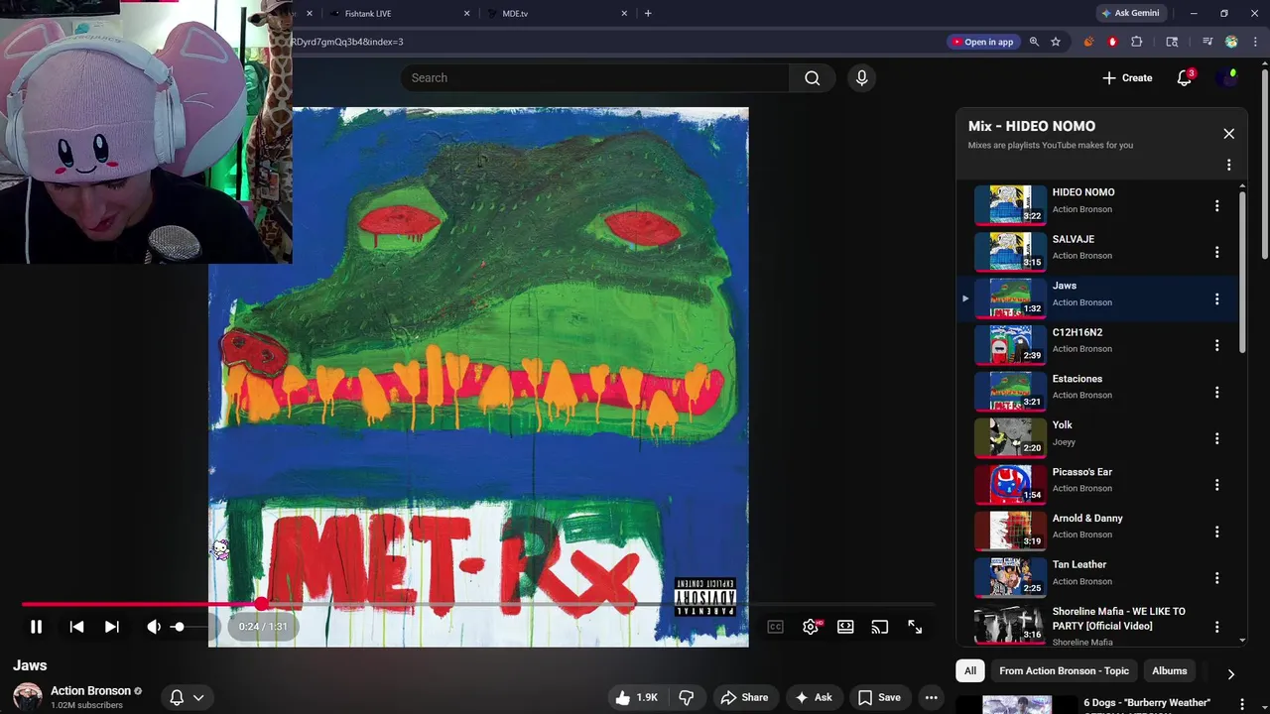
Task: Open options for Jaws playlist item
Action: click(1216, 298)
